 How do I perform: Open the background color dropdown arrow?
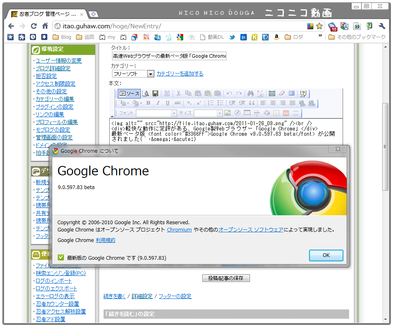click(141, 103)
